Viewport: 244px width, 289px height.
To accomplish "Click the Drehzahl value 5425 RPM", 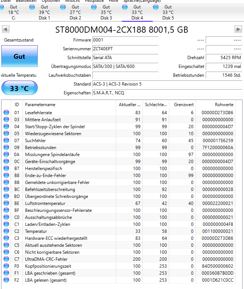I will tap(224, 58).
